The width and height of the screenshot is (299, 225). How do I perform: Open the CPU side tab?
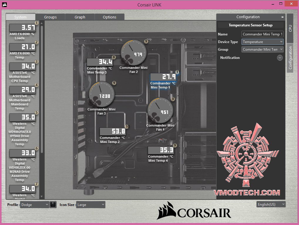click(x=290, y=28)
